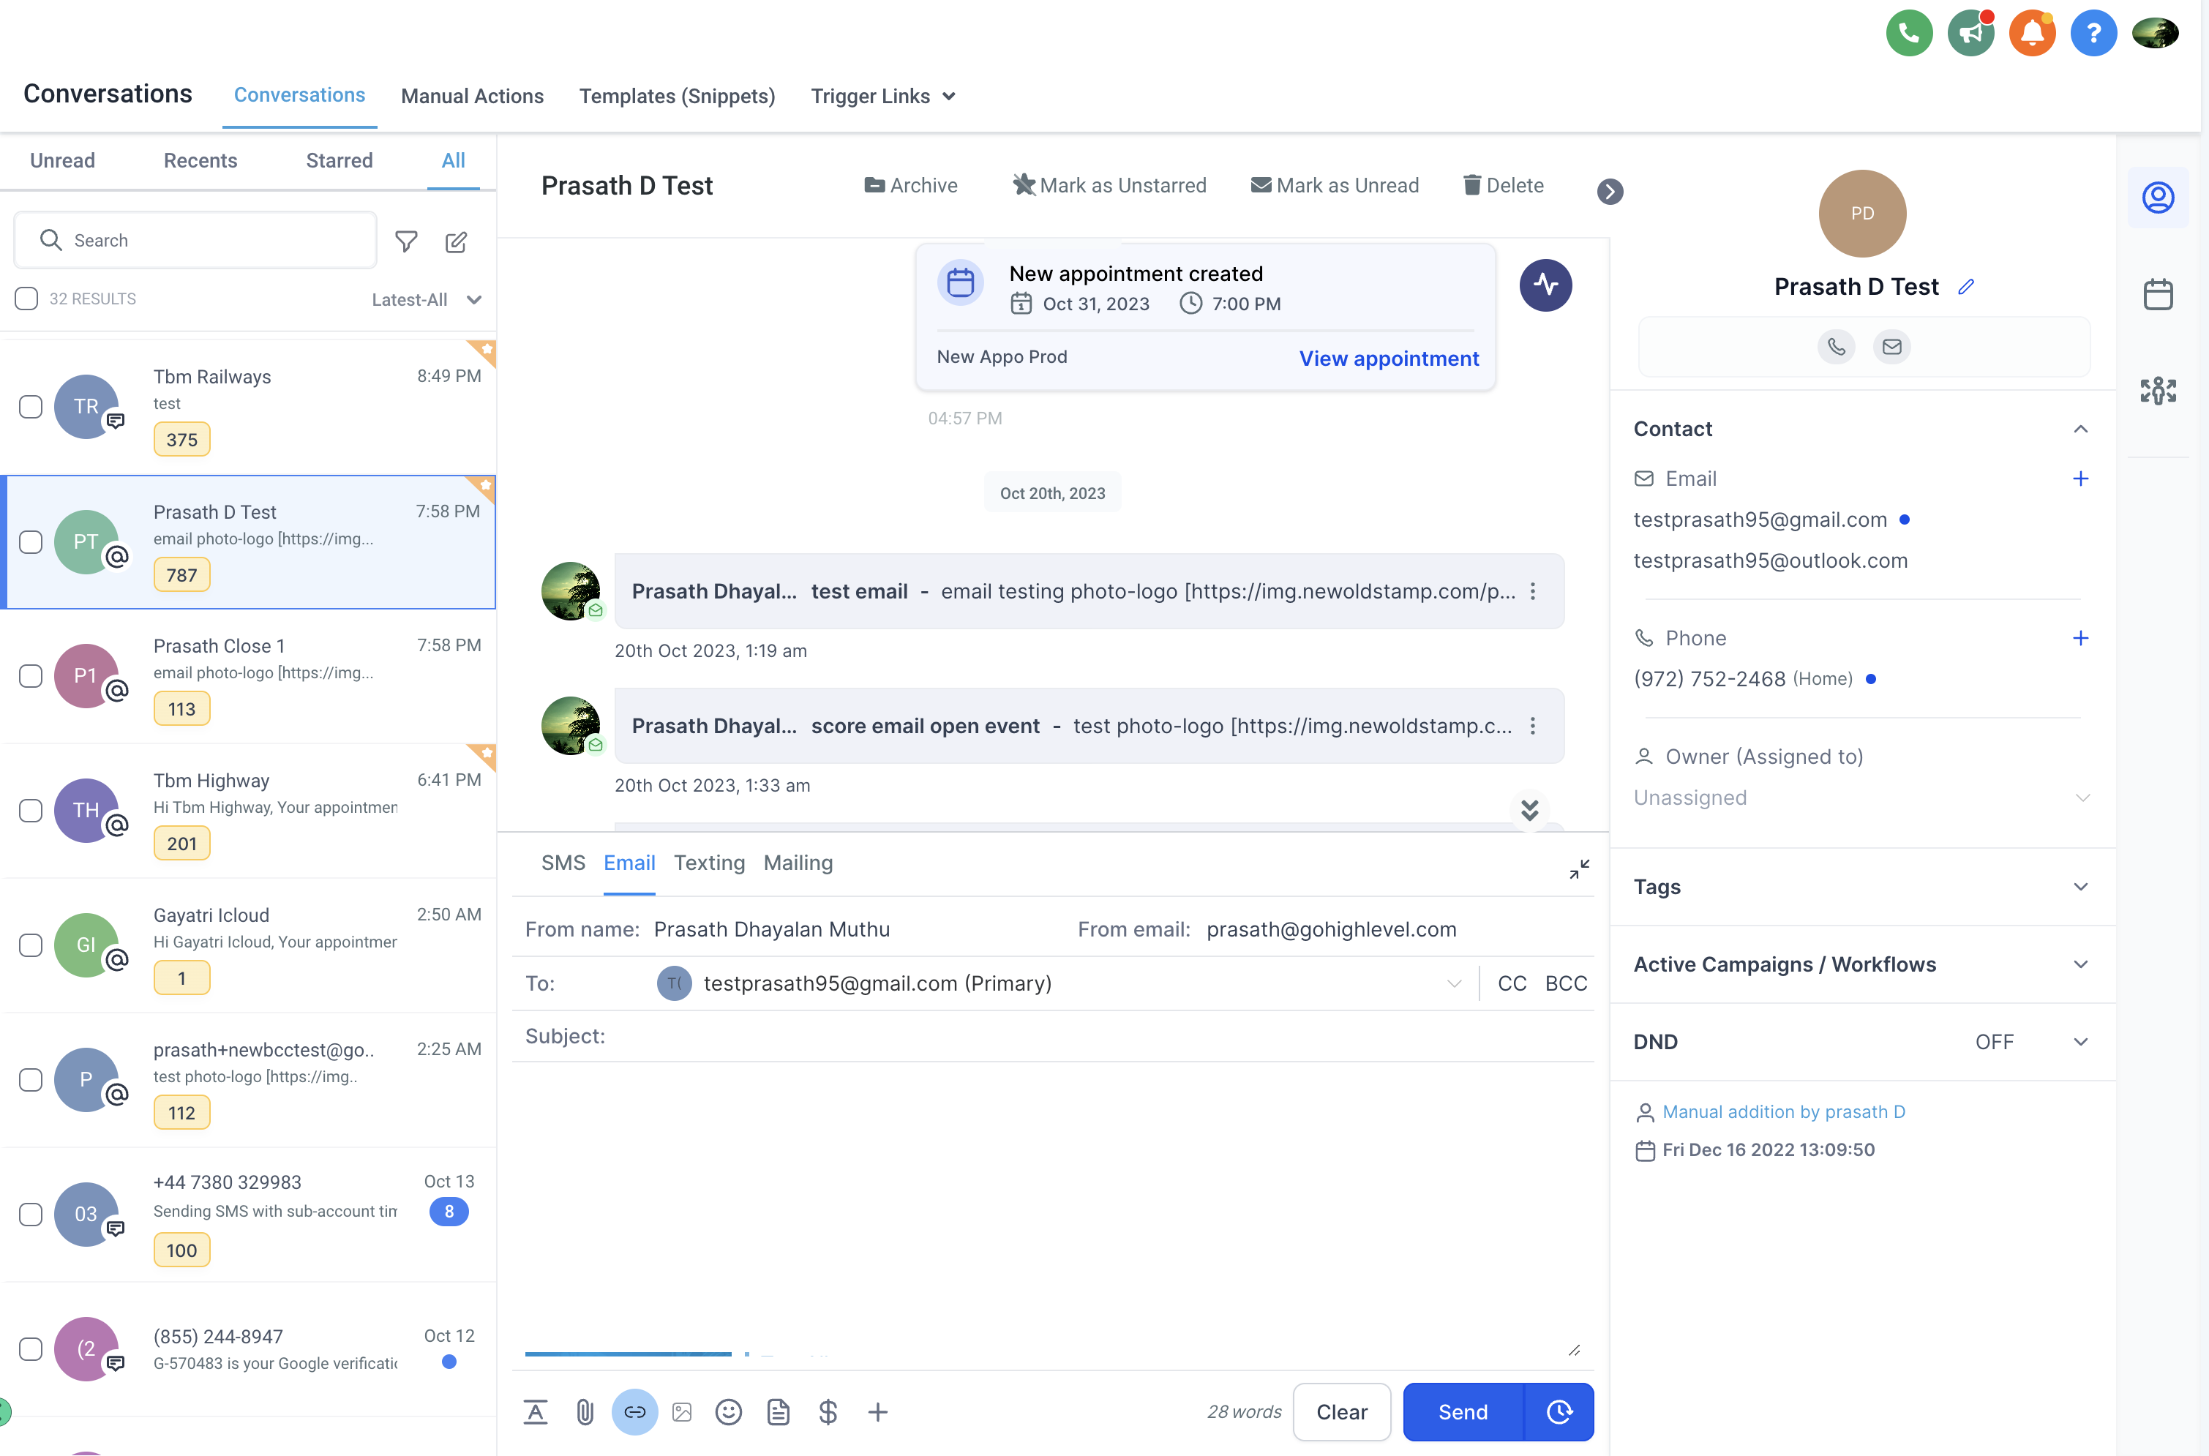Click Mark as Unread

click(x=1335, y=185)
